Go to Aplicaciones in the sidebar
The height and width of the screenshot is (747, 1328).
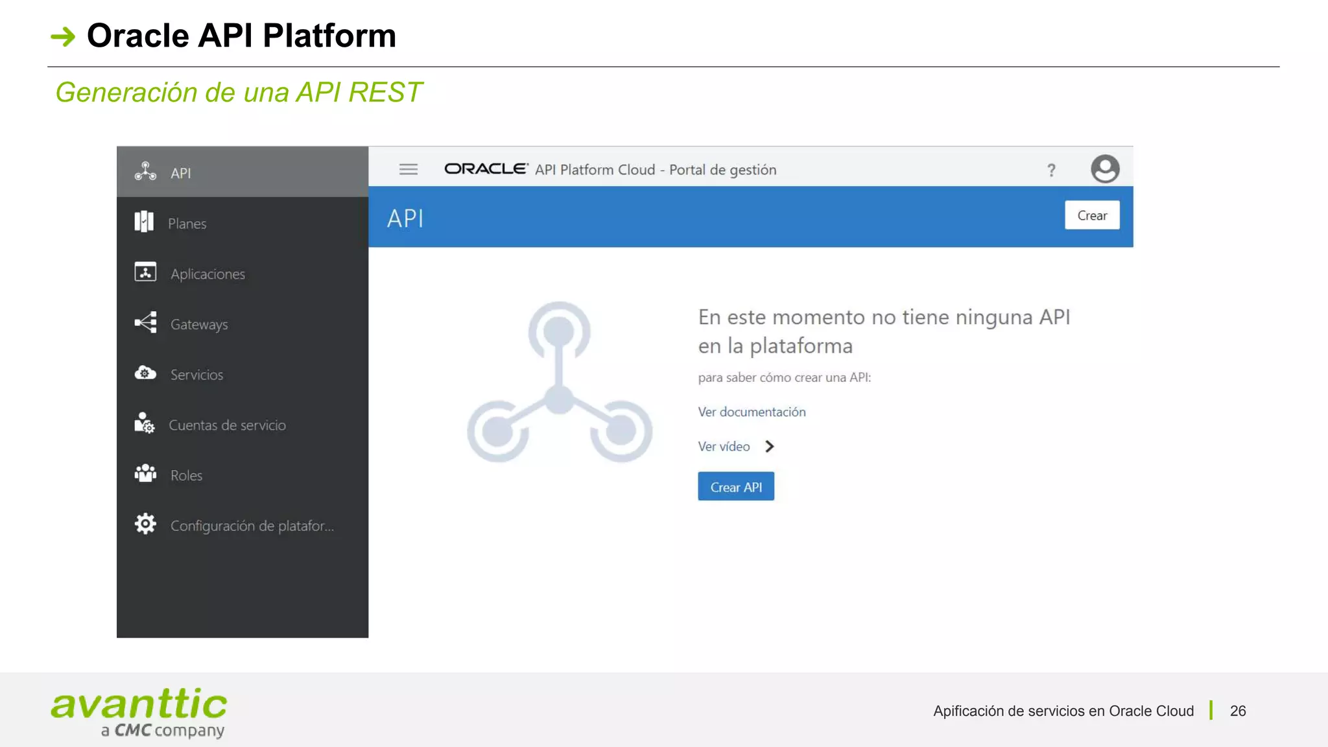click(x=243, y=273)
